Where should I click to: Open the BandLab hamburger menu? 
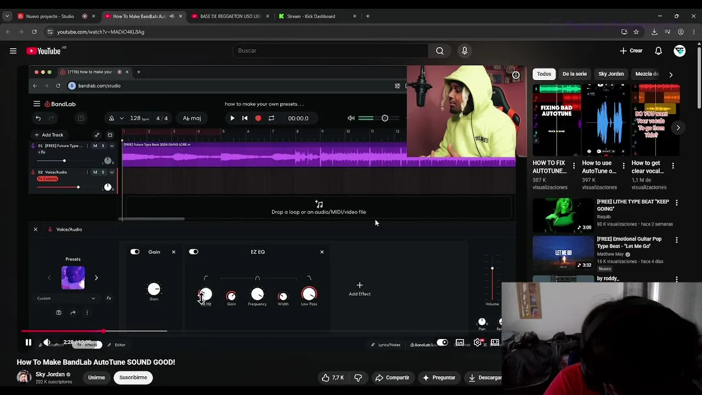coord(37,104)
